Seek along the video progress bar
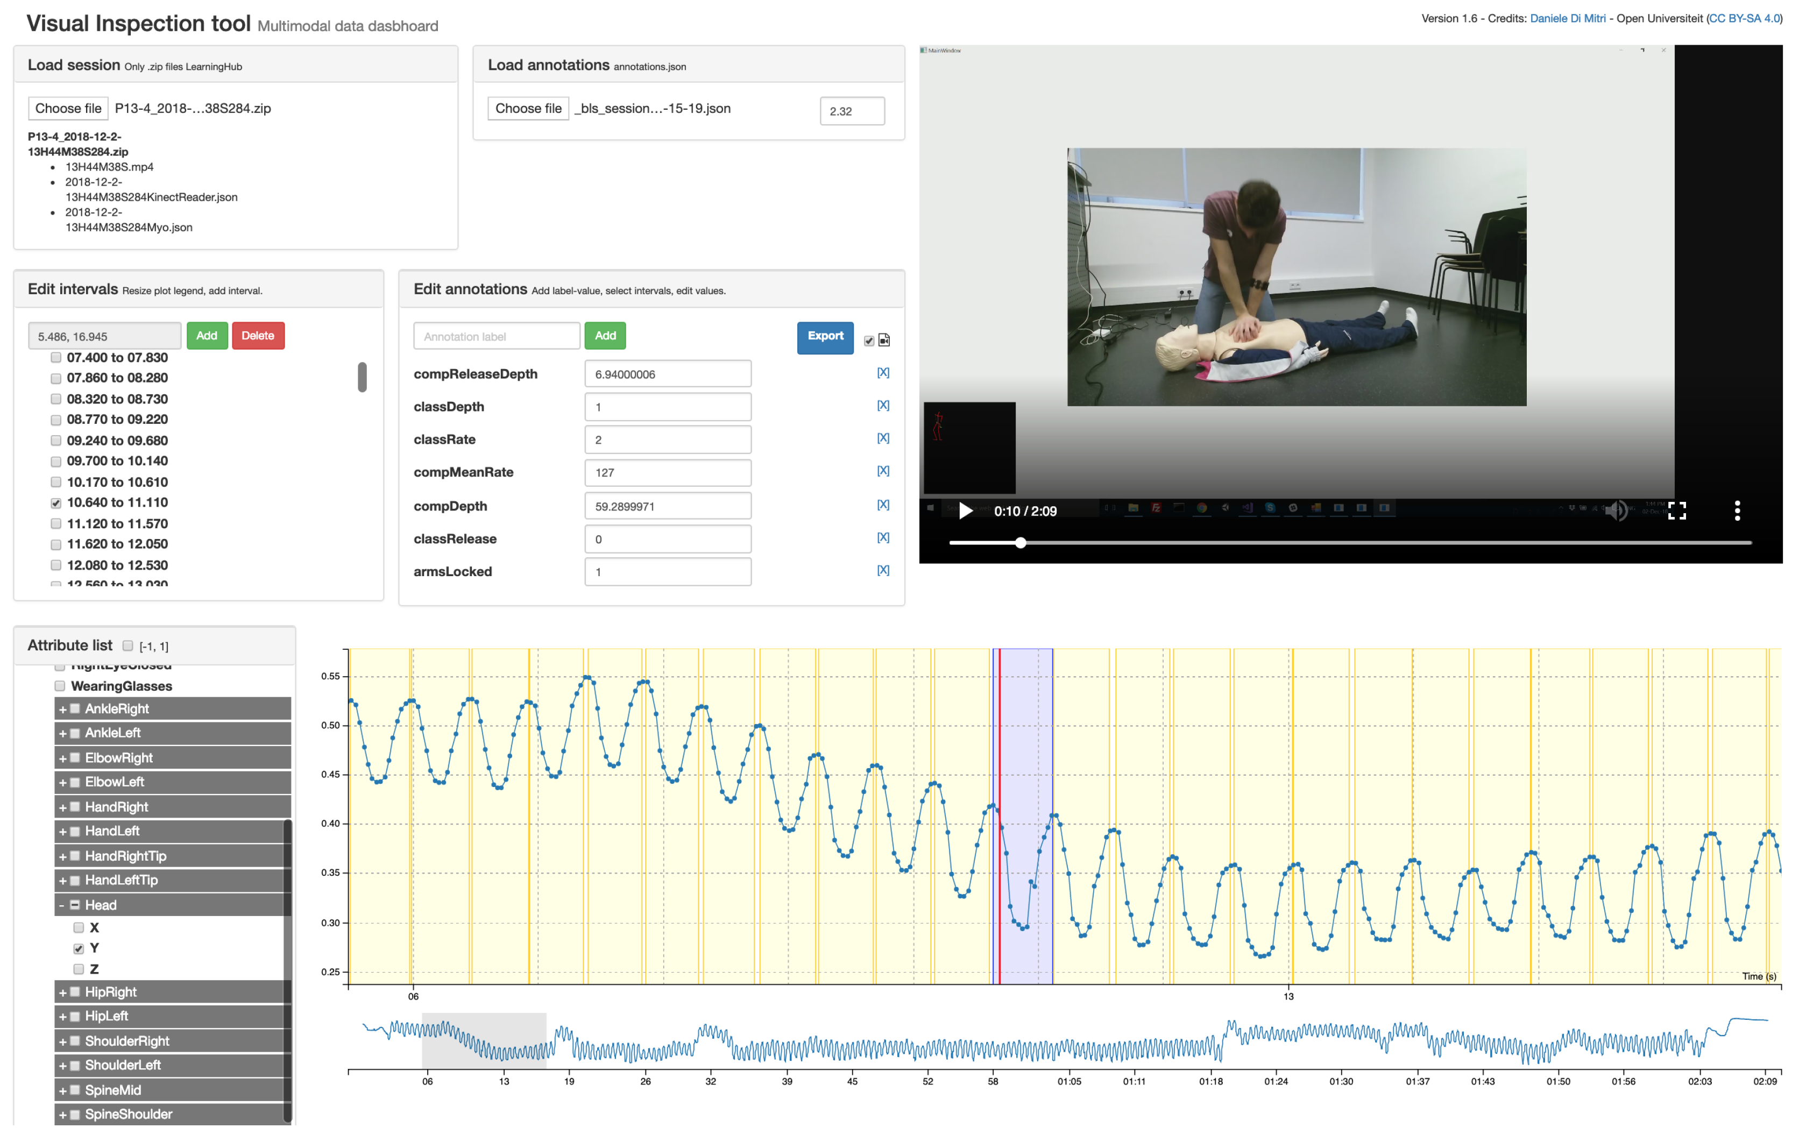Image resolution: width=1799 pixels, height=1135 pixels. 1345,543
